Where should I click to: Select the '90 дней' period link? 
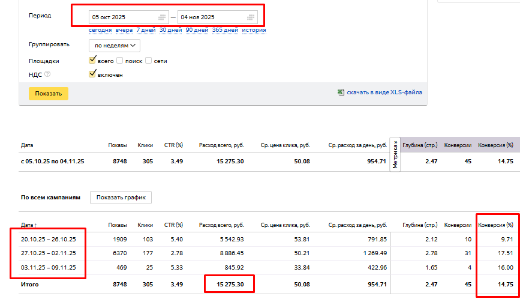pos(197,30)
